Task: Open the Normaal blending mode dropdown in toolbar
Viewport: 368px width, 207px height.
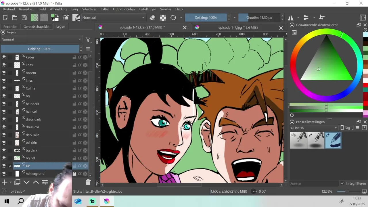Action: [x=114, y=18]
